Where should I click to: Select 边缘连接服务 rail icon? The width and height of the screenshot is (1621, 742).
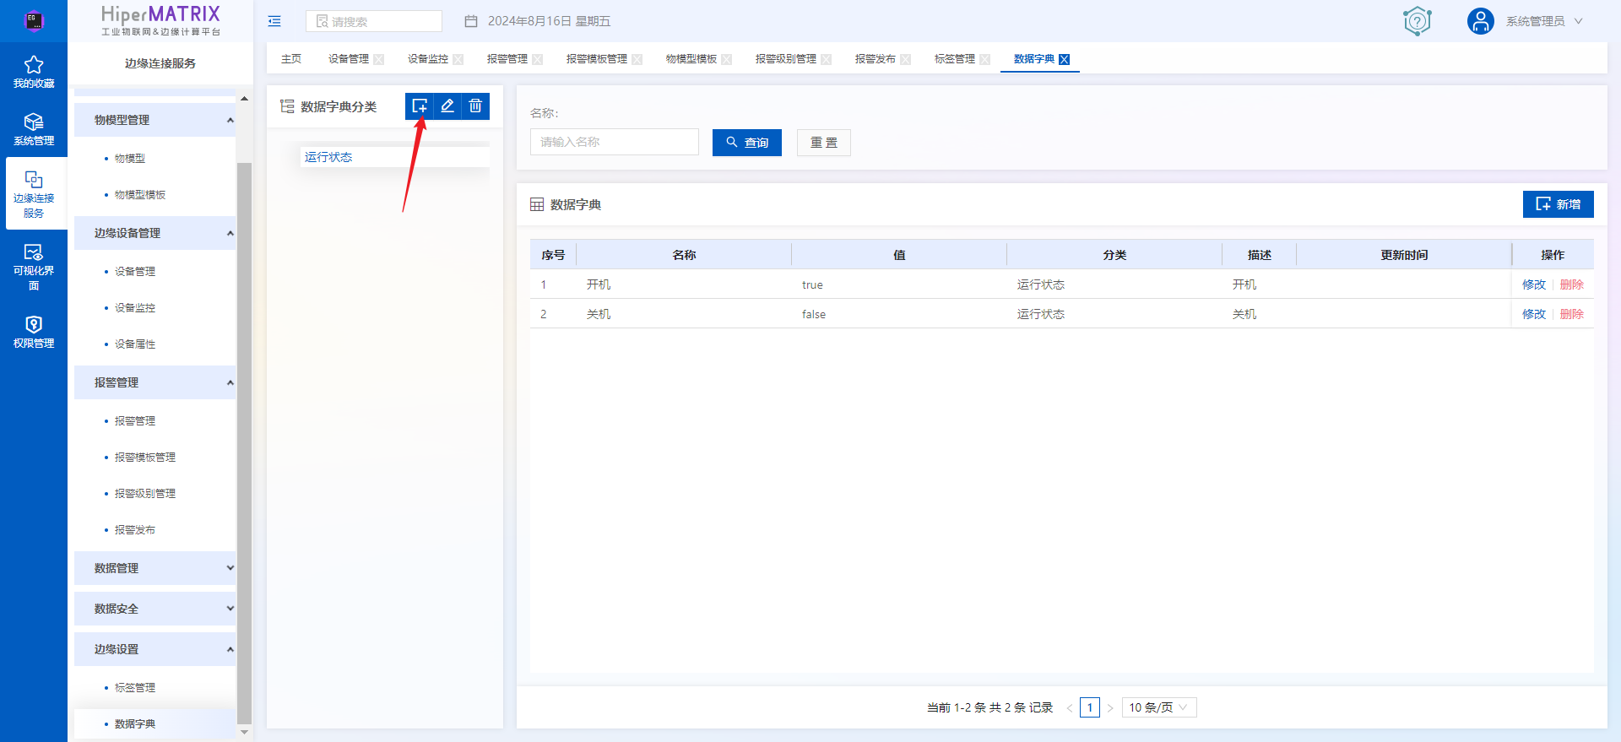pyautogui.click(x=34, y=180)
